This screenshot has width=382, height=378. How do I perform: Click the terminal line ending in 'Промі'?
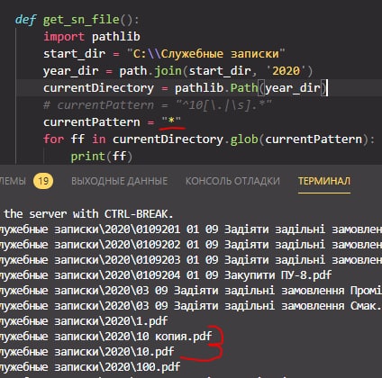191,291
